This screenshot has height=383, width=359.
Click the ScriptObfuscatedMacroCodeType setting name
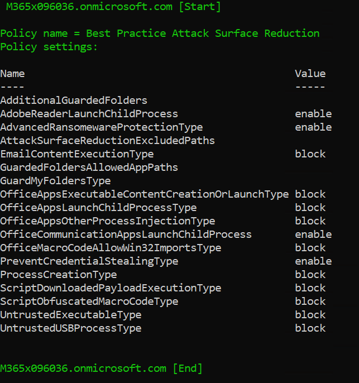tap(89, 301)
